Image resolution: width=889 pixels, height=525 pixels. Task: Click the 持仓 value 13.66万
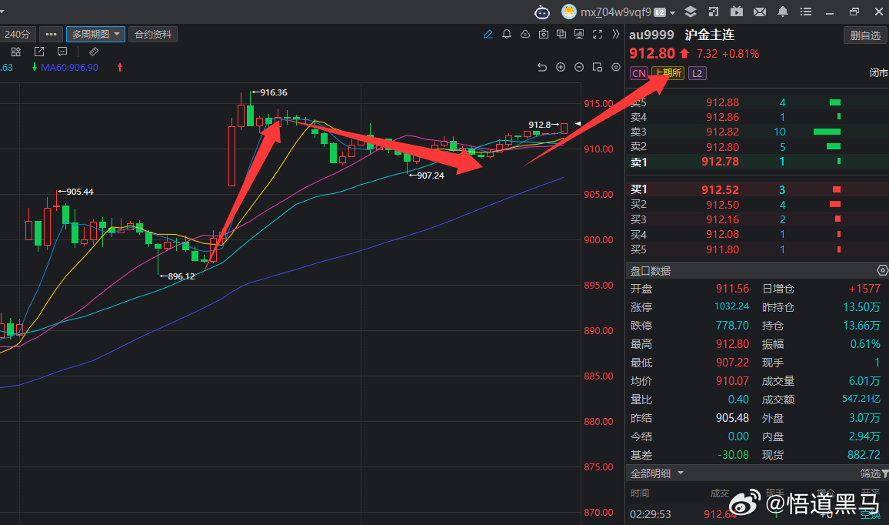click(861, 325)
